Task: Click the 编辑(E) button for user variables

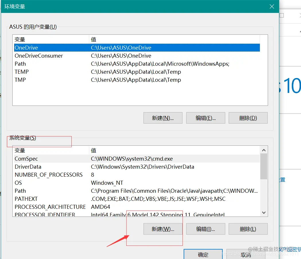Action: tap(205, 118)
